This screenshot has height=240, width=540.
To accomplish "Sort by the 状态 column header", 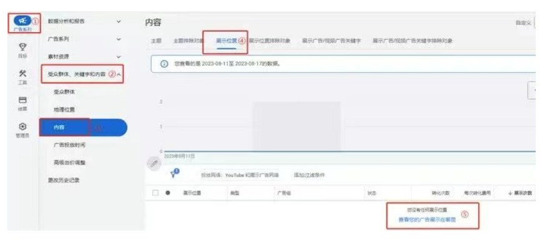I will click(372, 193).
